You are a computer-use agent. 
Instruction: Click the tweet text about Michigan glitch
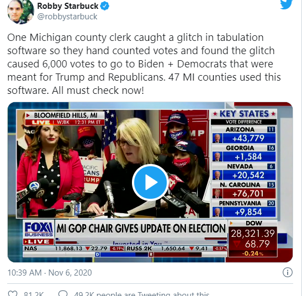pos(144,64)
